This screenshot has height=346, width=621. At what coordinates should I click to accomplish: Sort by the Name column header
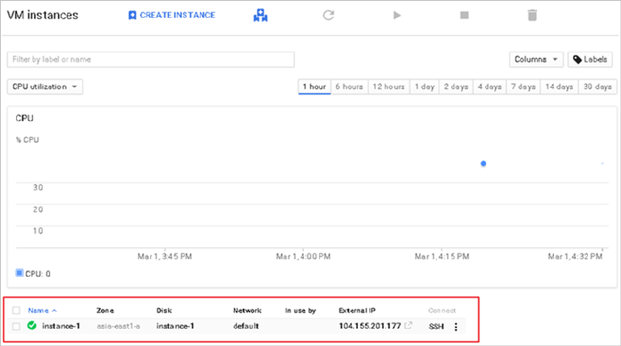click(x=42, y=310)
